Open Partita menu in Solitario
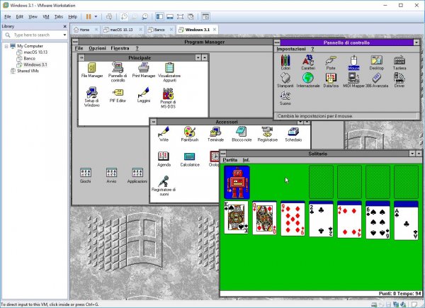Viewport: 425px width, 308px height. (x=229, y=160)
